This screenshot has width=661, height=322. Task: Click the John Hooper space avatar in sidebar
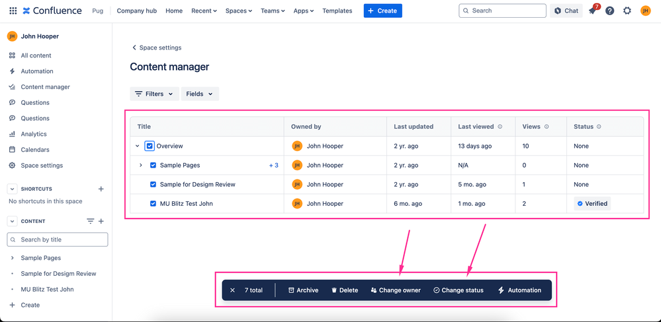(x=12, y=36)
